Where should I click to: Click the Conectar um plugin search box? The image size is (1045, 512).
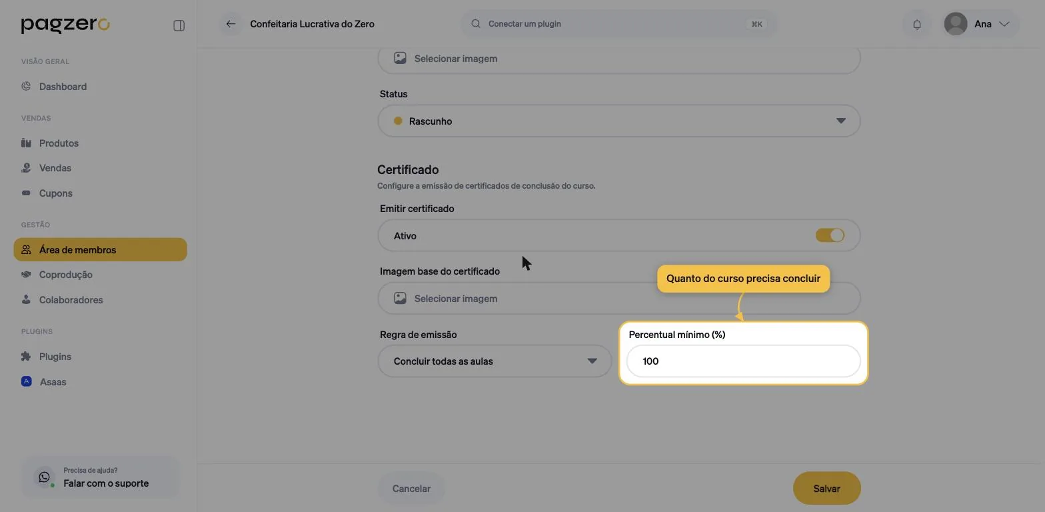click(x=618, y=23)
